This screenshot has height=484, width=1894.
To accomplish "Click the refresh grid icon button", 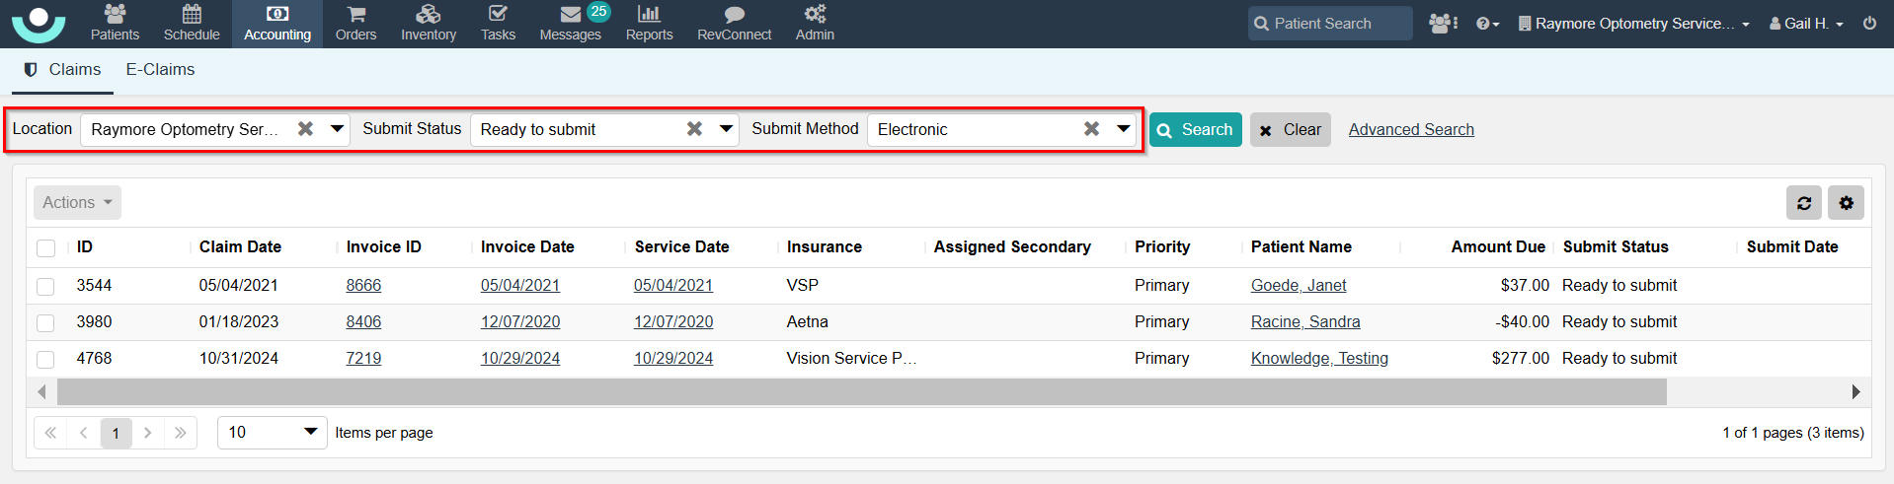I will (1803, 203).
